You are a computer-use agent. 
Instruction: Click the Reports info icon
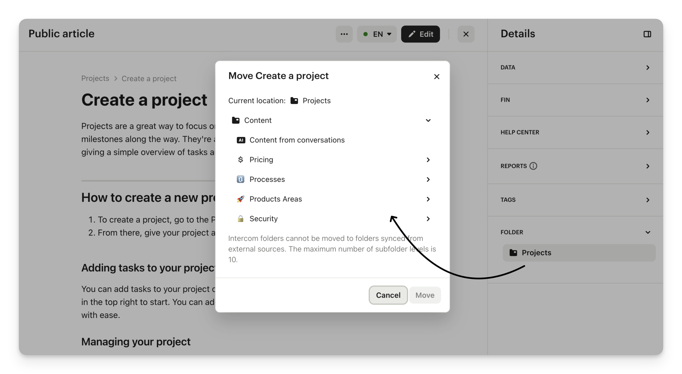click(533, 166)
